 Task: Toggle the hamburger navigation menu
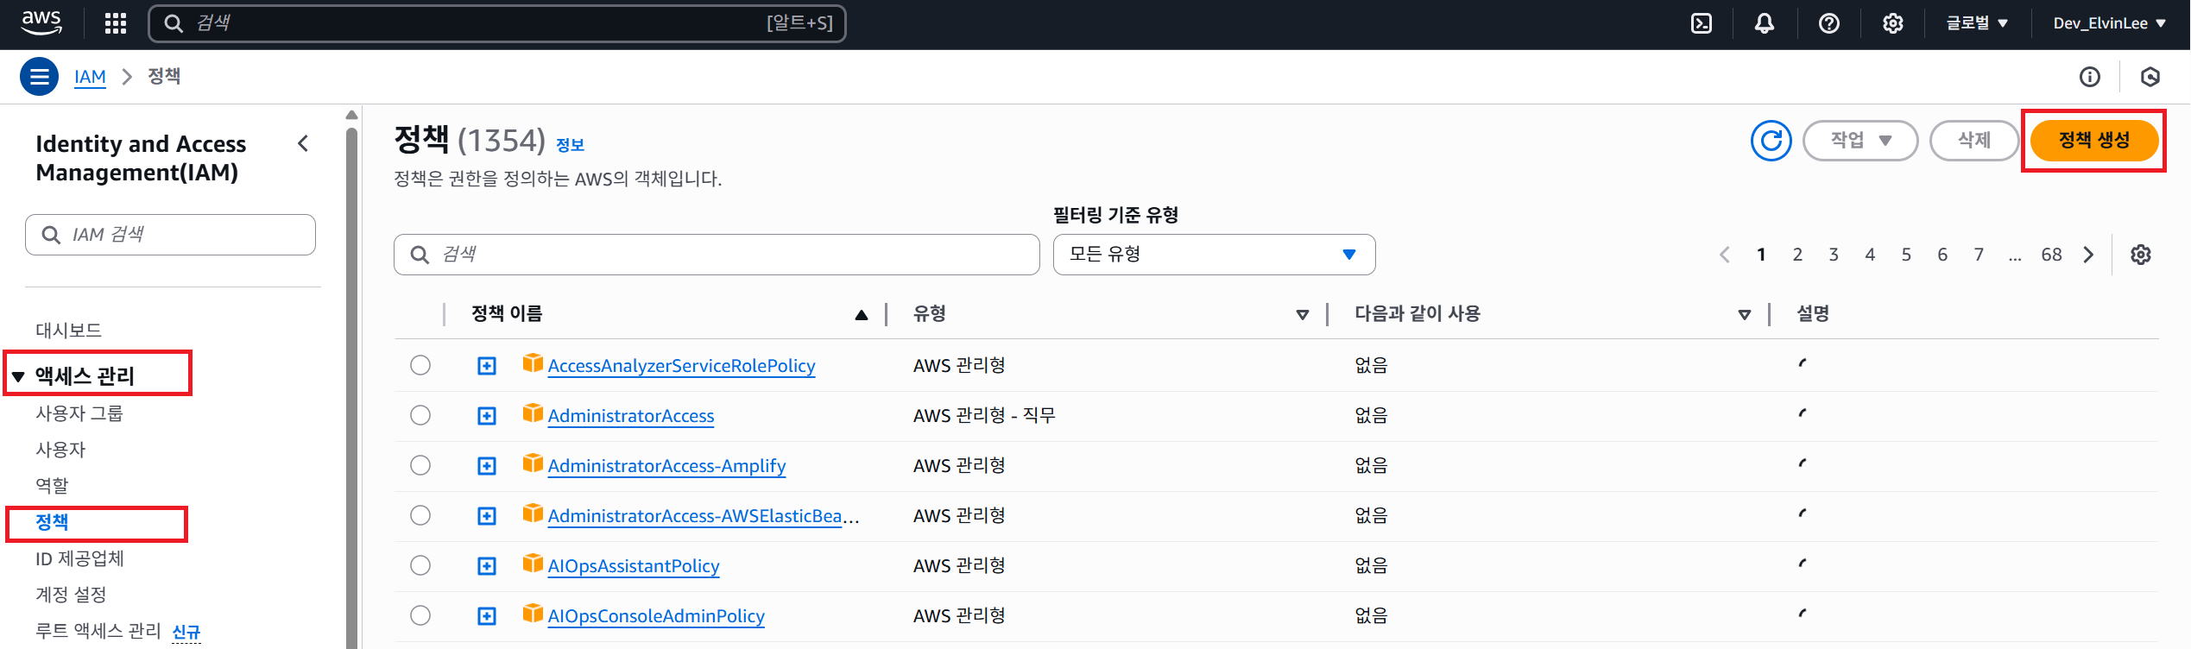click(40, 77)
